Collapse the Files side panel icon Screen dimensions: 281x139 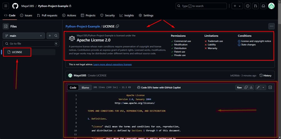6,26
